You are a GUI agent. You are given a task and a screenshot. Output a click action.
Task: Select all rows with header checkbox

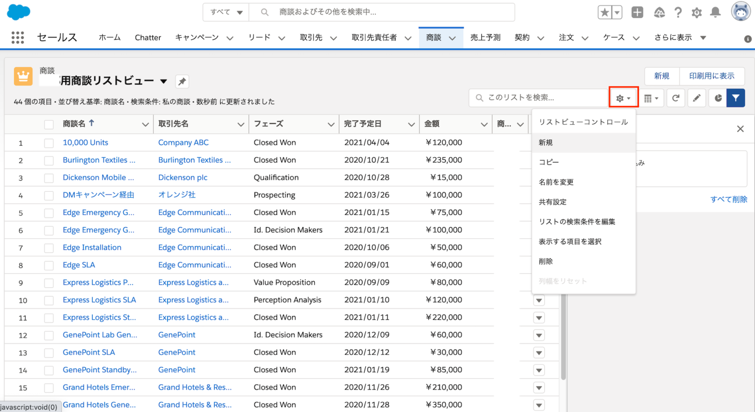coord(49,124)
